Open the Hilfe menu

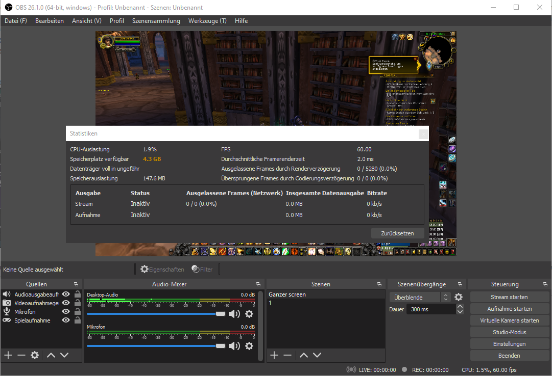pyautogui.click(x=241, y=21)
